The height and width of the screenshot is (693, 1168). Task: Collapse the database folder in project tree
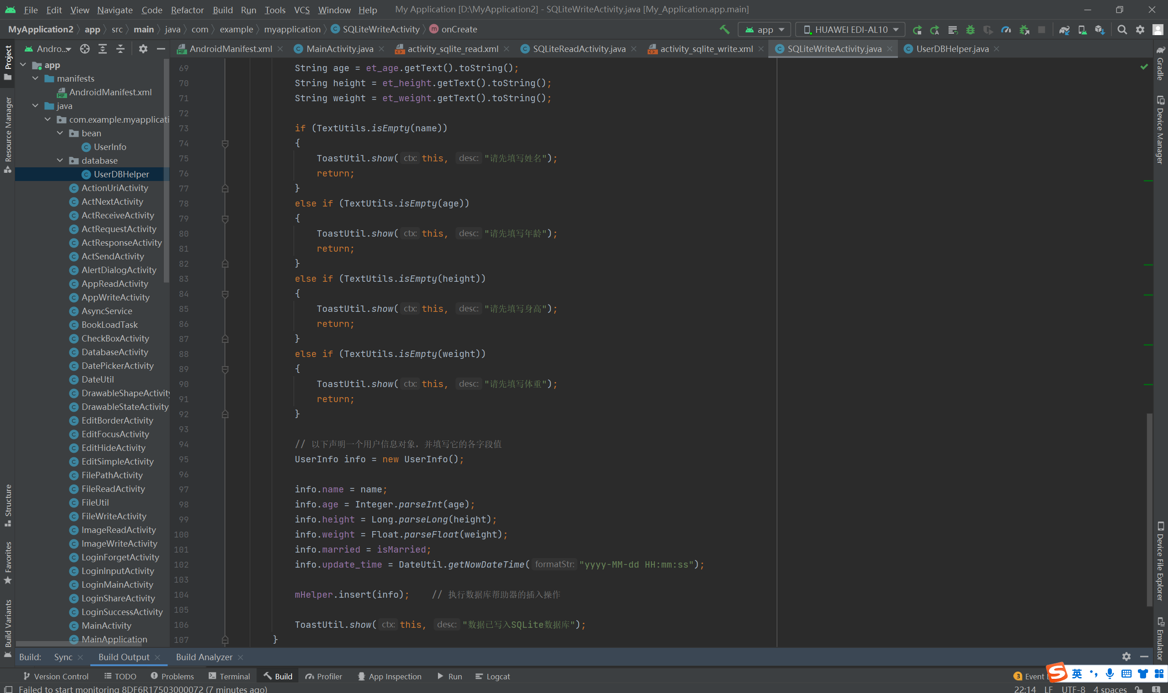coord(60,160)
